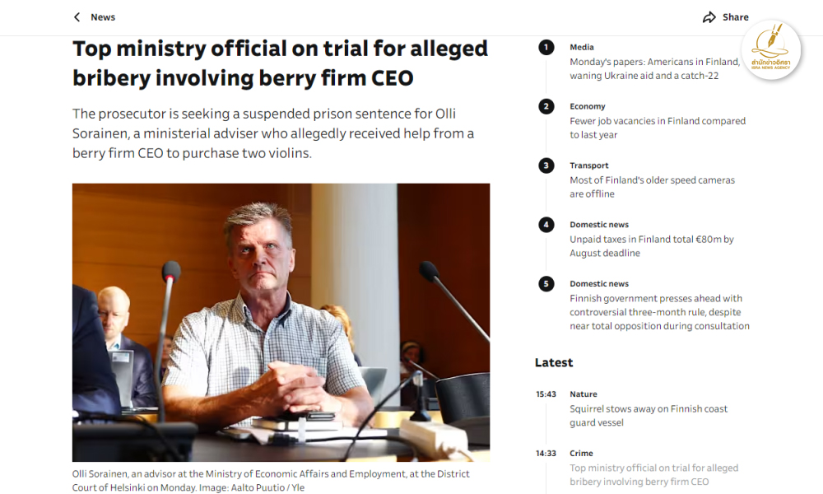Open latest 14:33 bribery trial story
The width and height of the screenshot is (823, 494).
(653, 475)
